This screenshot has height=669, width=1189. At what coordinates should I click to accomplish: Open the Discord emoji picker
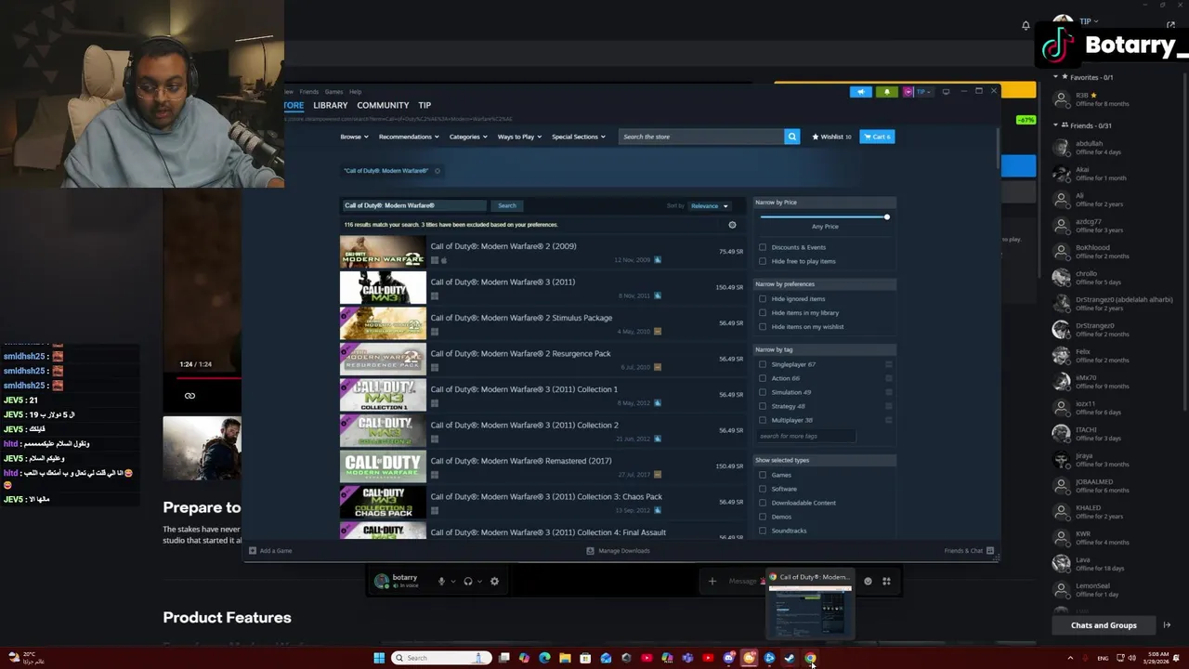pos(868,582)
